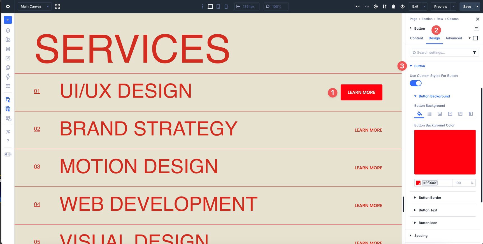Open builder settings gear icon
Viewport: 483px width, 244px height.
pos(8,6)
